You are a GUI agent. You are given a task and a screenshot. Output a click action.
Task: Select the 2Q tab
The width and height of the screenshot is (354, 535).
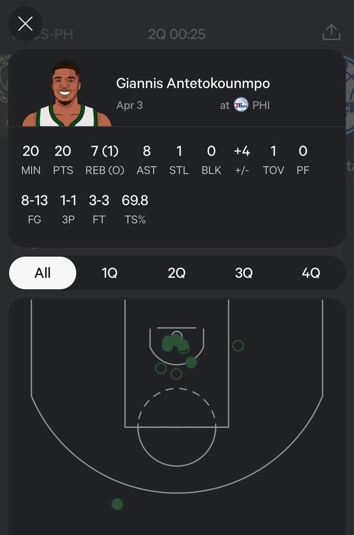coord(177,273)
